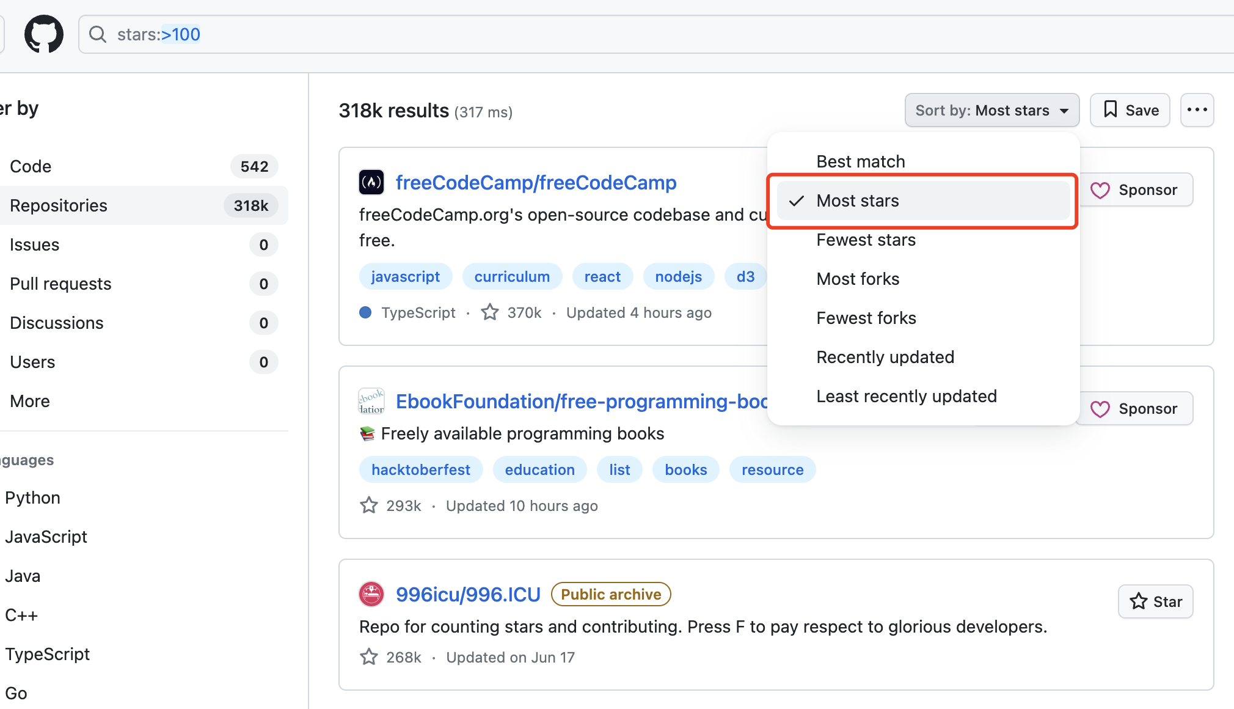The image size is (1234, 709).
Task: Click the 996icu repository avatar icon
Action: (x=371, y=594)
